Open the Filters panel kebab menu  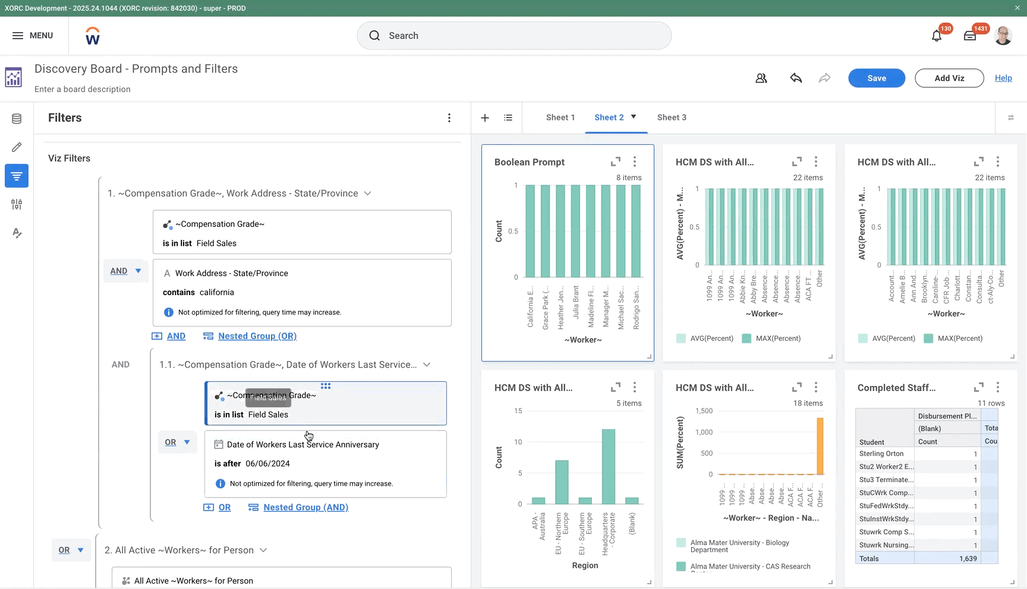[449, 118]
